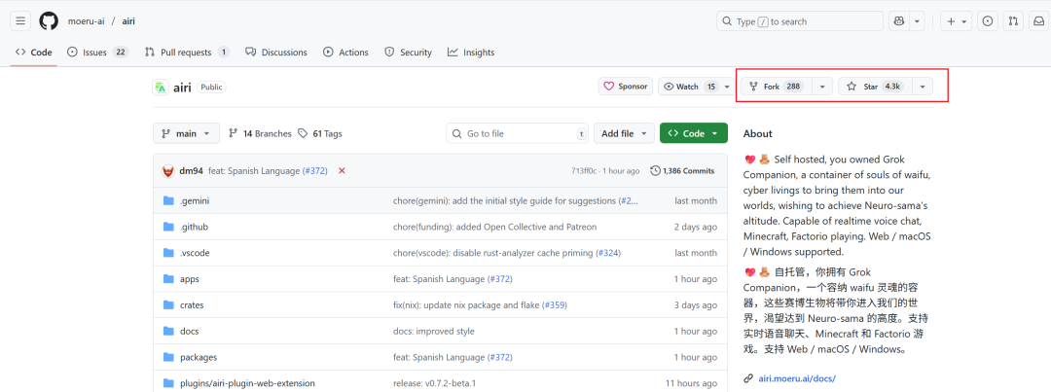Viewport: 1051px width, 392px height.
Task: Open the Watch notifications dropdown
Action: click(x=696, y=87)
